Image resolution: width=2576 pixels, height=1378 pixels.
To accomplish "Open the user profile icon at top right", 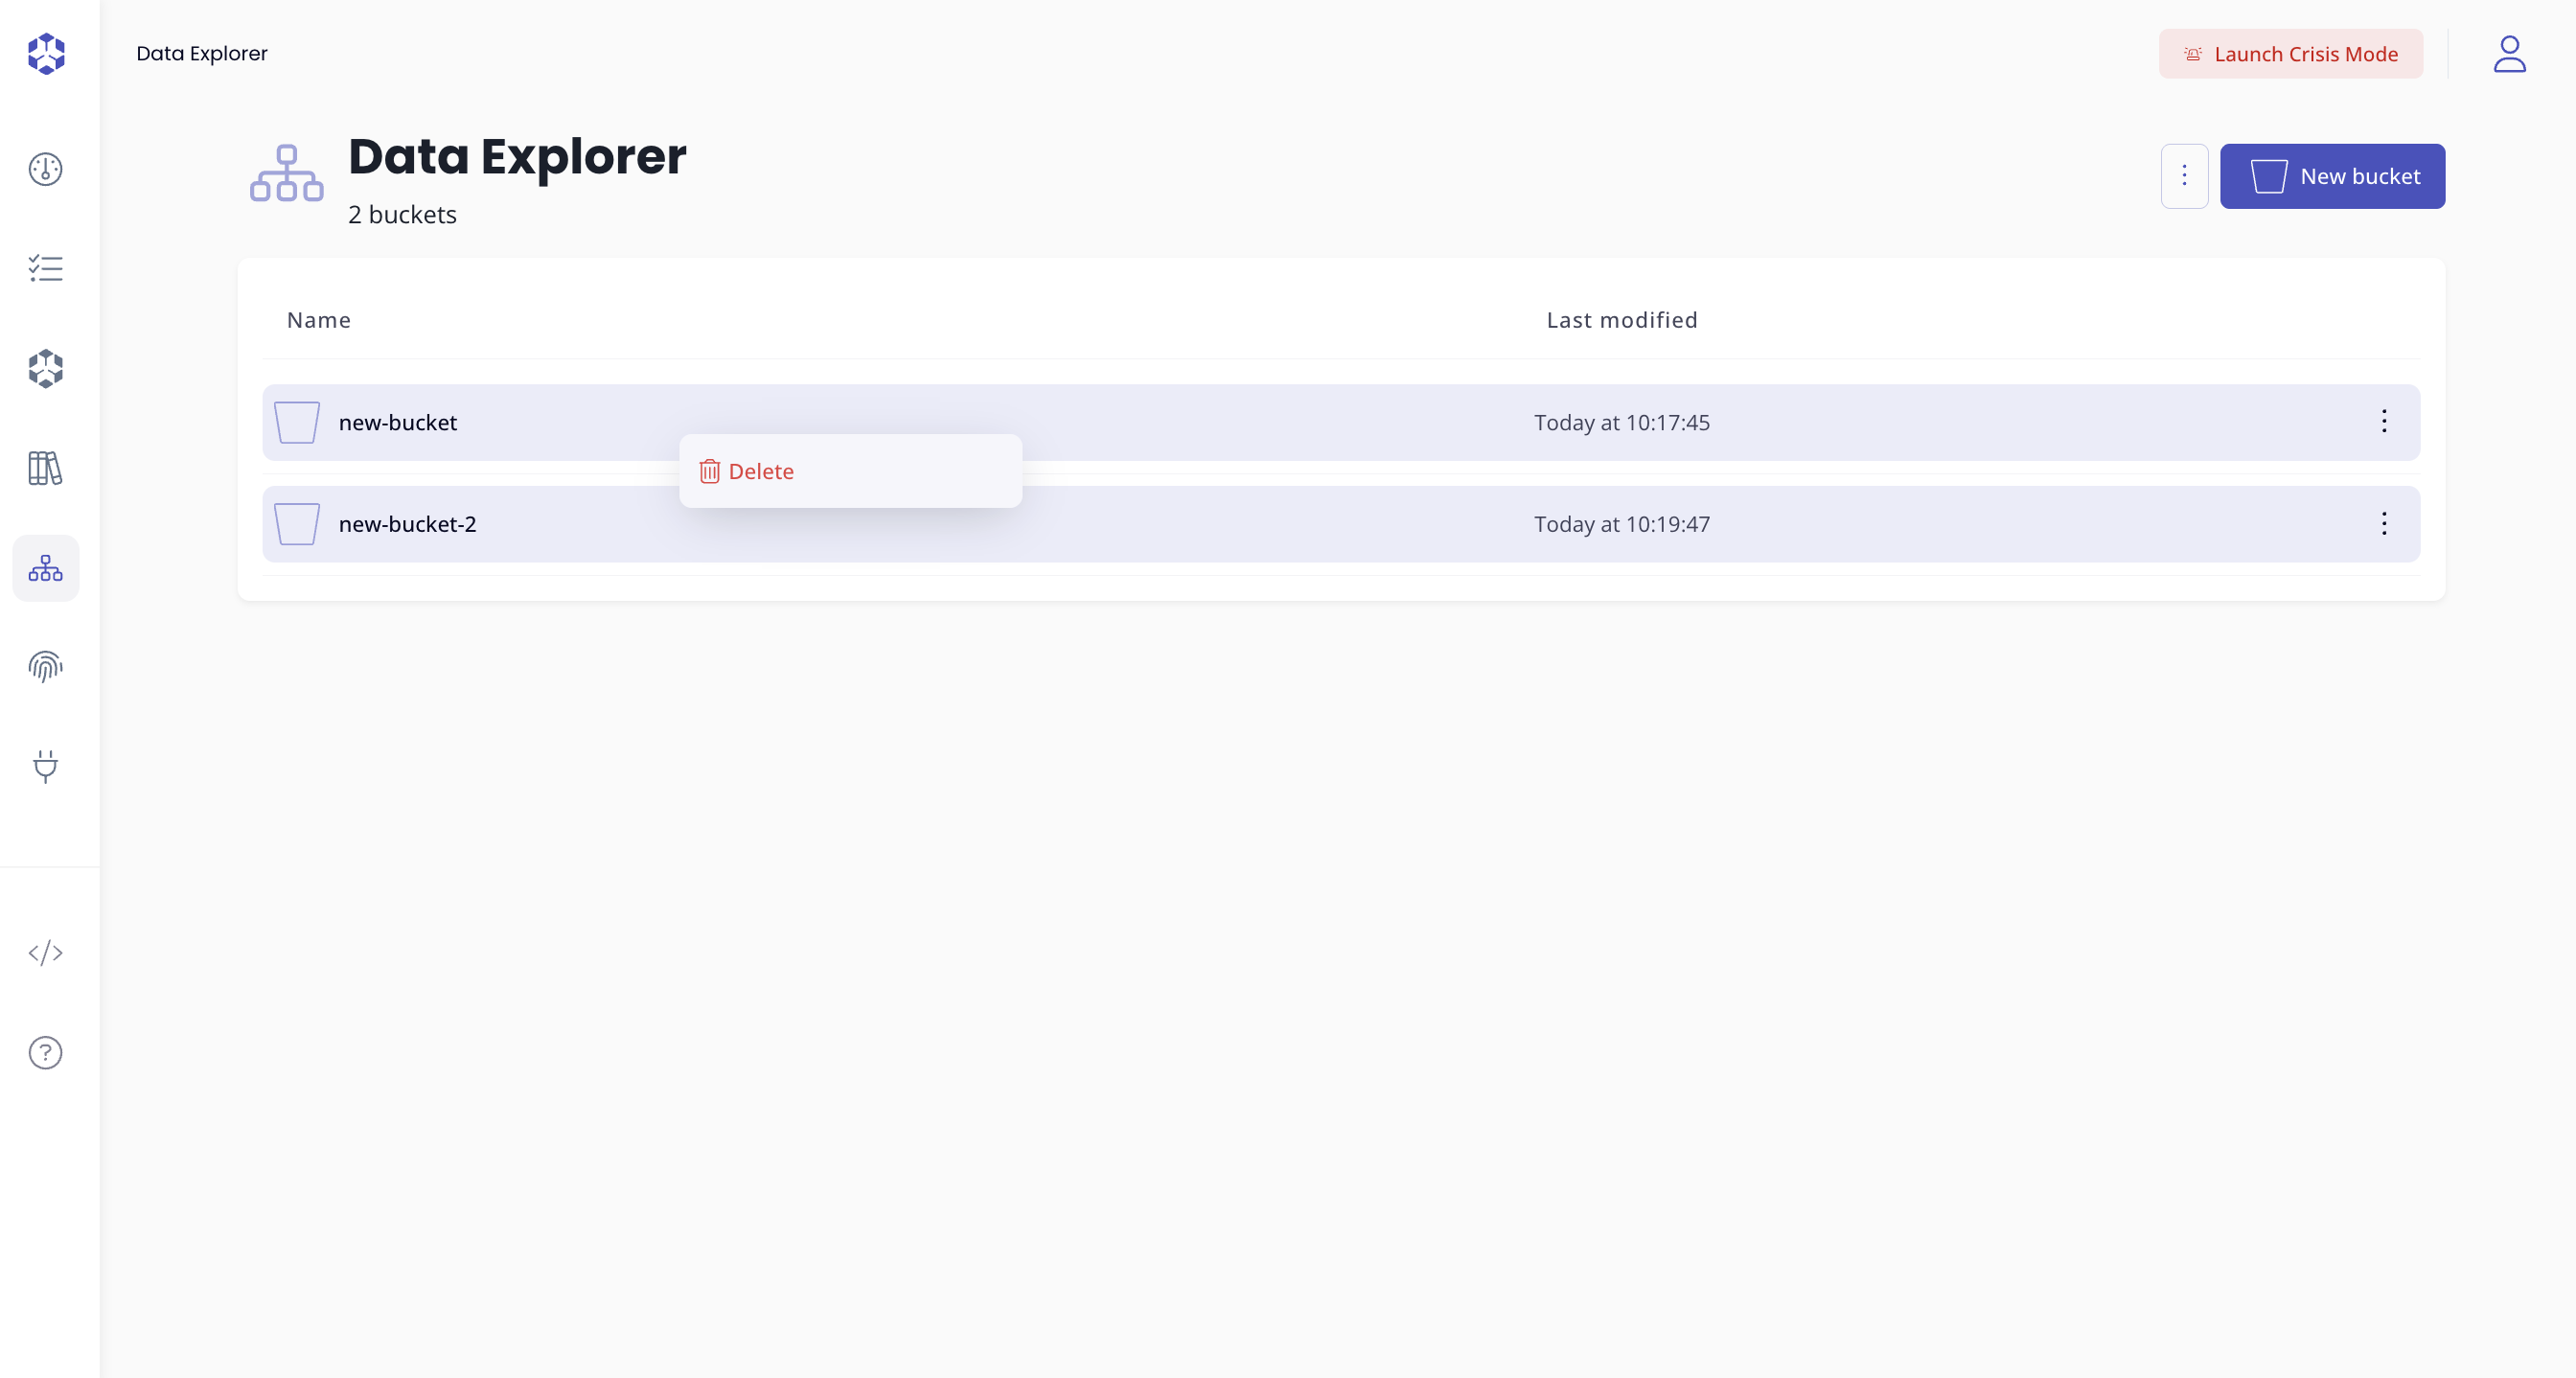I will (2510, 54).
